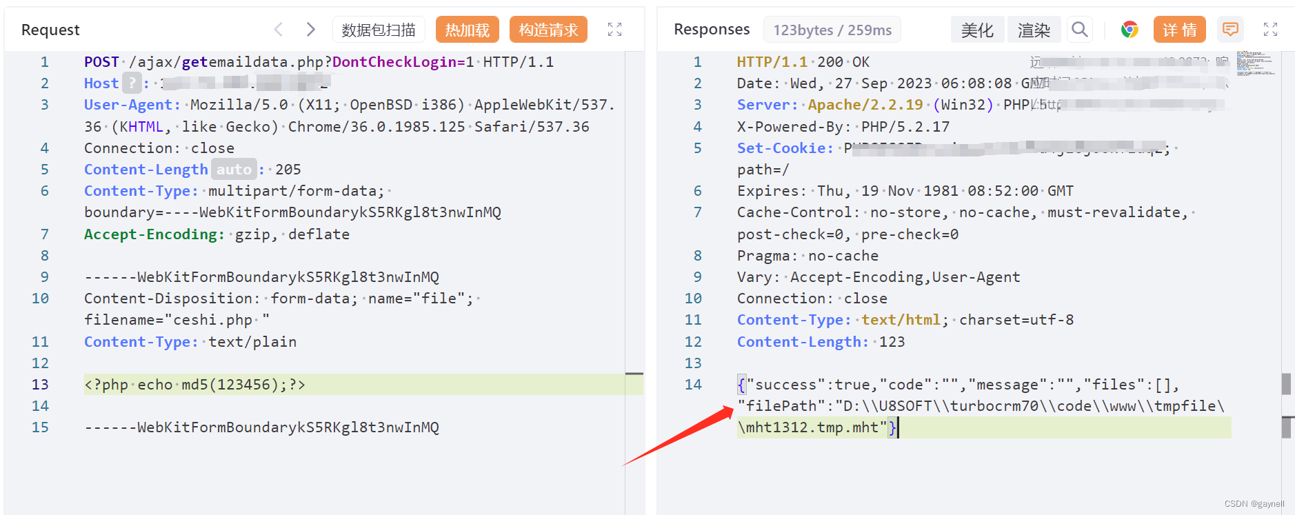The height and width of the screenshot is (515, 1295).
Task: Click the POST request line text
Action: coord(319,62)
